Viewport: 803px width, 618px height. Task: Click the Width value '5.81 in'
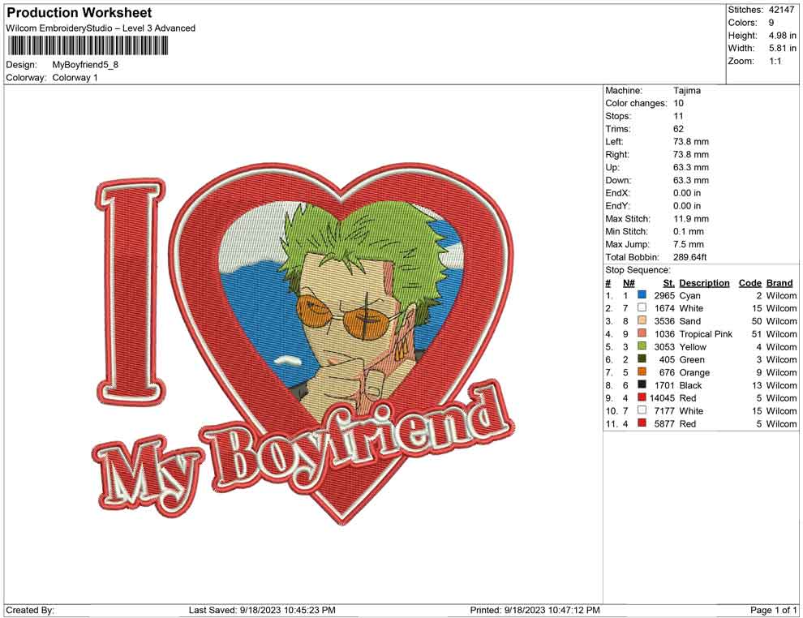(782, 48)
